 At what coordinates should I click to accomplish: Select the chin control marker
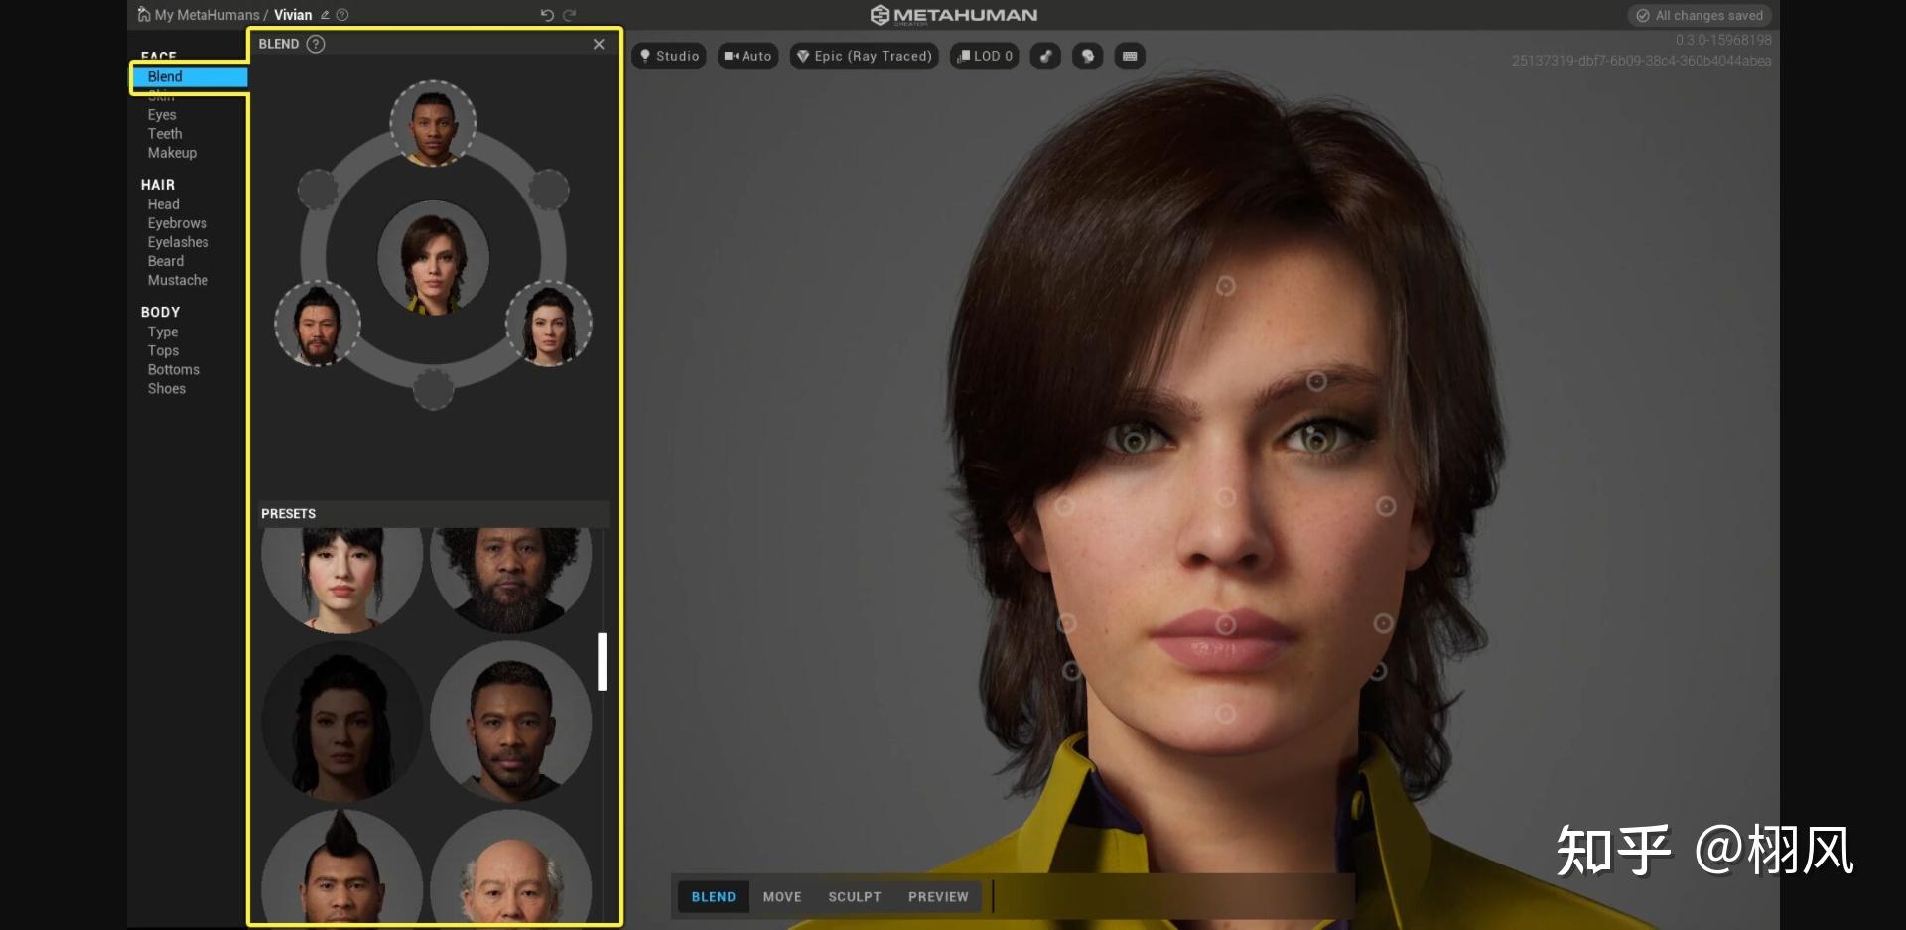(1226, 714)
